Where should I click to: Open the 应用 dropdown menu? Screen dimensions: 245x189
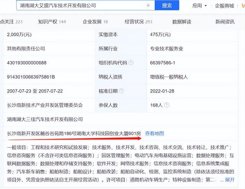pos(199,6)
